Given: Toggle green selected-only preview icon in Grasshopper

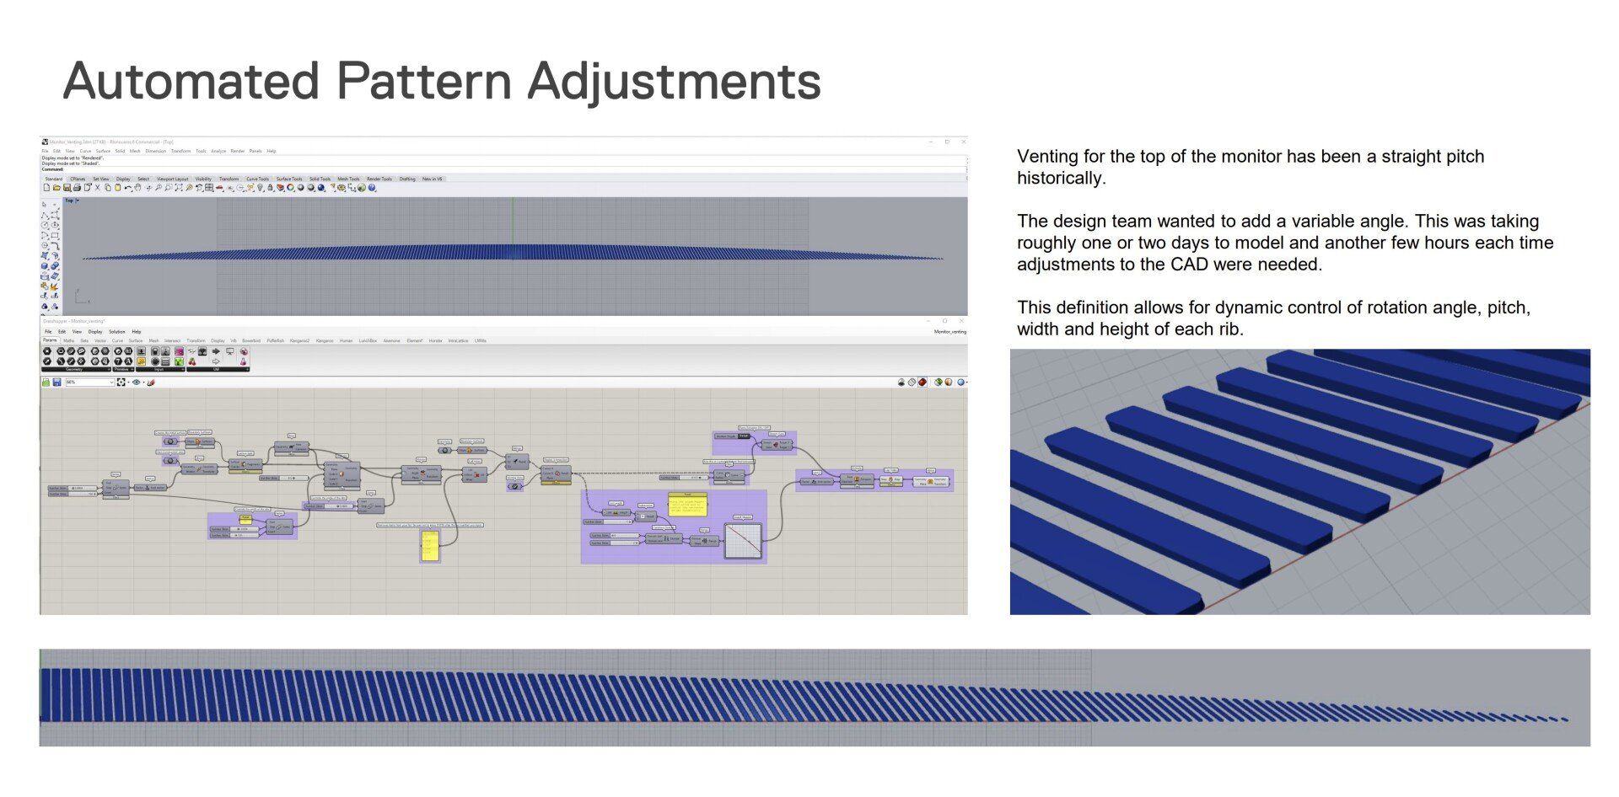Looking at the screenshot, I should (x=939, y=382).
